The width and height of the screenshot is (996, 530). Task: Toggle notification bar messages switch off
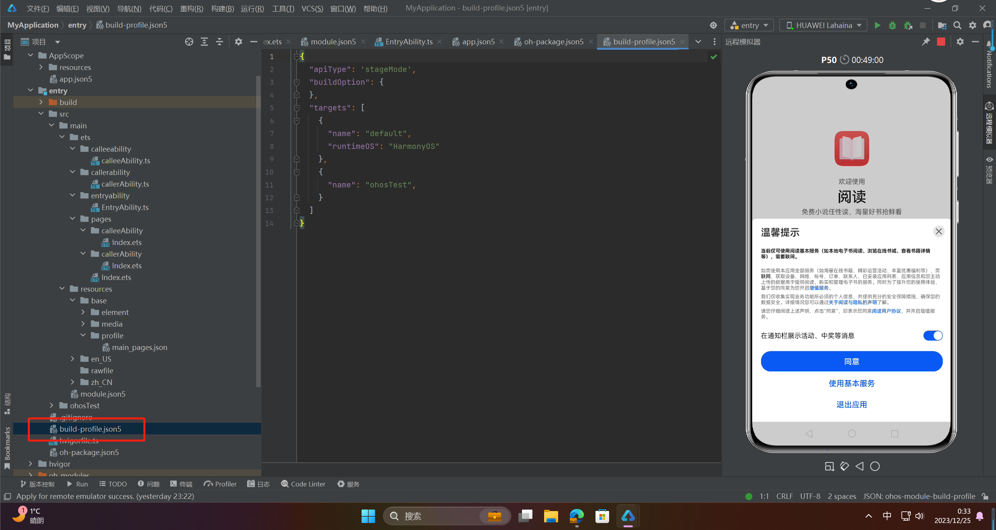933,336
